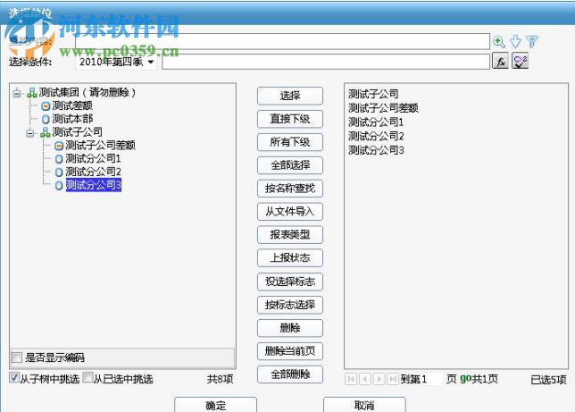The width and height of the screenshot is (575, 412).
Task: Select 测试分公司2 in the selected list
Action: (x=376, y=136)
